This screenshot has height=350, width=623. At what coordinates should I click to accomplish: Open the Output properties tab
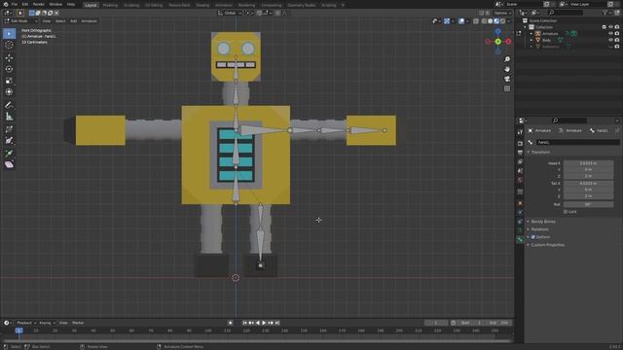pos(520,153)
